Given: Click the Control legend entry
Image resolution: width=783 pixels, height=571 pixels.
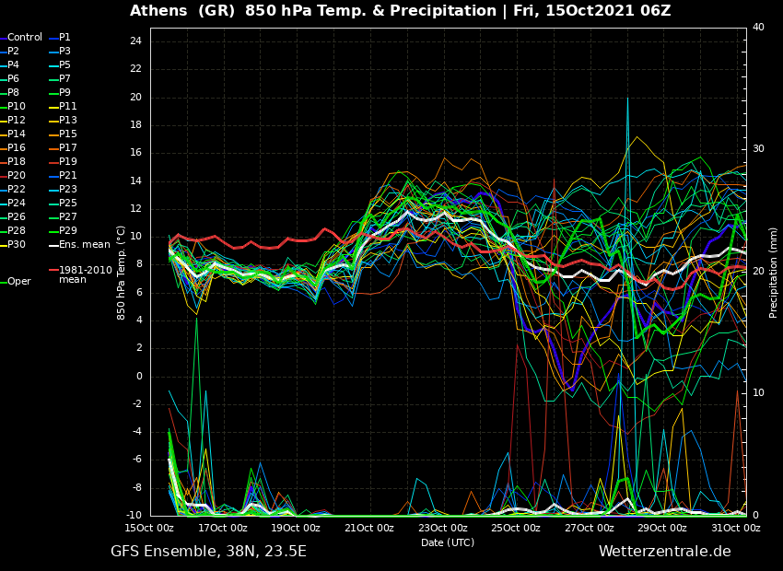Looking at the screenshot, I should (24, 38).
